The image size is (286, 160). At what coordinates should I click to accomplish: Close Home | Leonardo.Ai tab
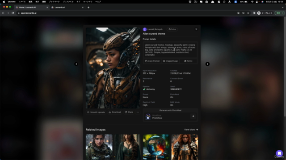47,8
